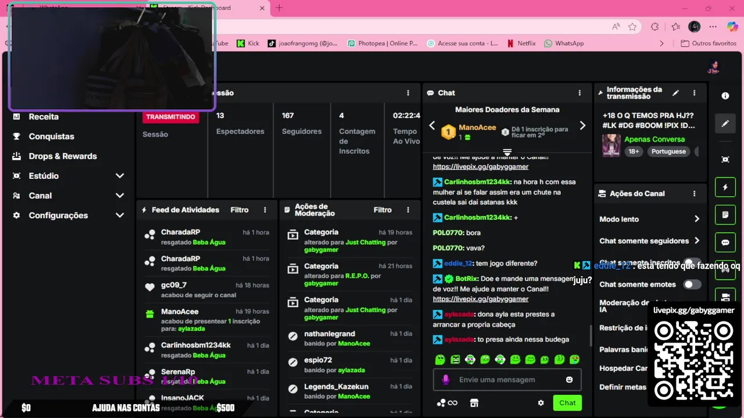Open the Kick bookmark in bookmarks bar
Screen dimensions: 744x418
click(248, 43)
